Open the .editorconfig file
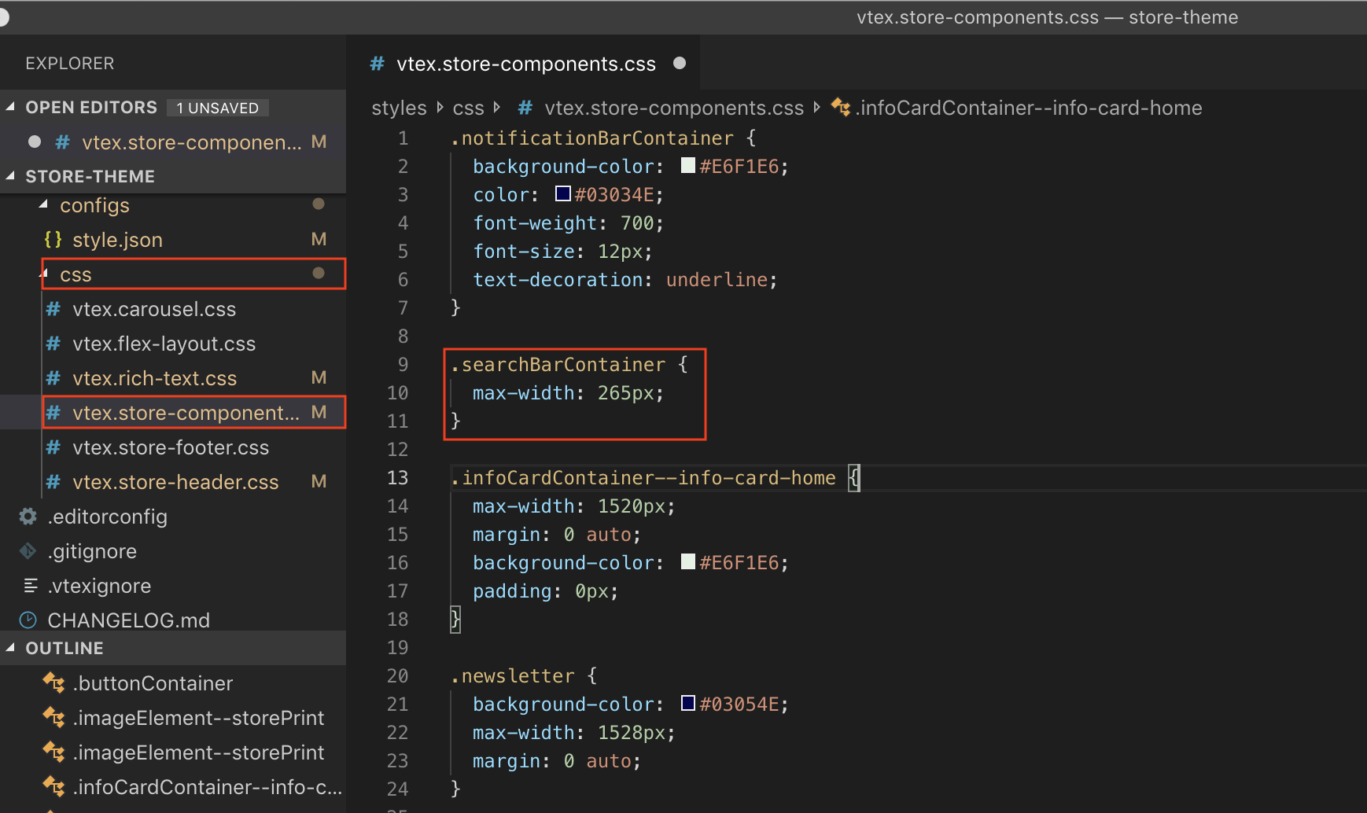The width and height of the screenshot is (1367, 813). pyautogui.click(x=107, y=517)
